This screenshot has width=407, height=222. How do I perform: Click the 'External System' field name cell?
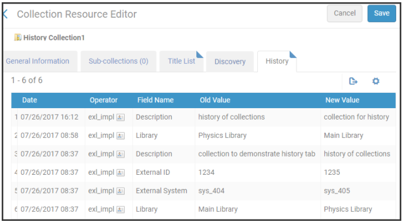point(162,191)
